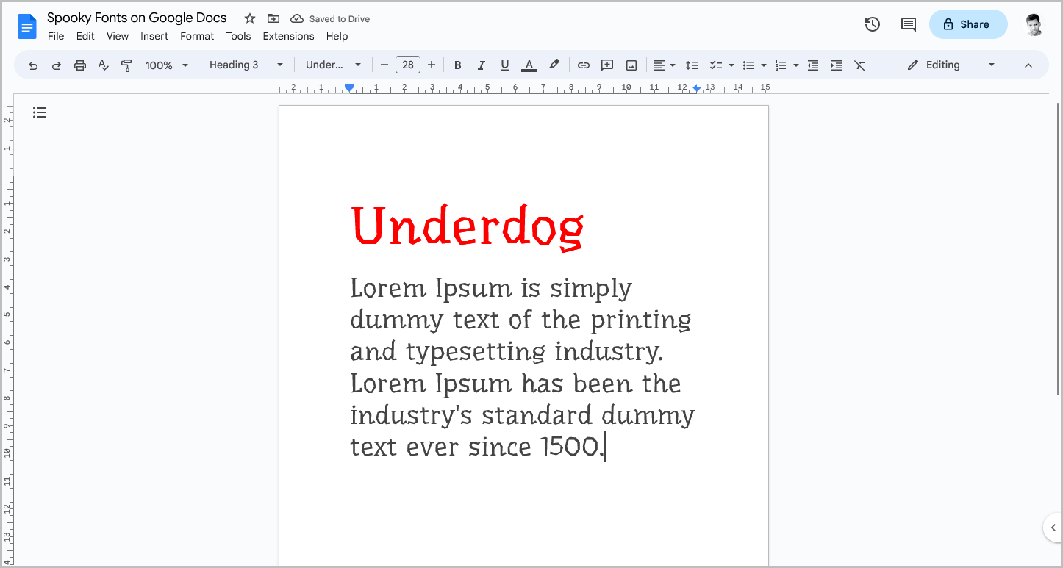The image size is (1063, 568).
Task: Toggle bold formatting
Action: coord(457,65)
